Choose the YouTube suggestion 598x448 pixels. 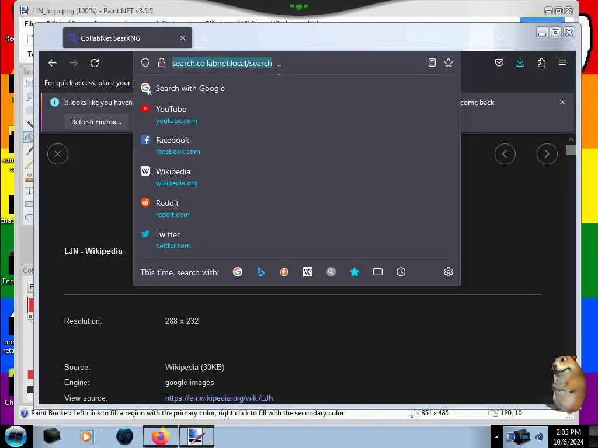point(297,114)
